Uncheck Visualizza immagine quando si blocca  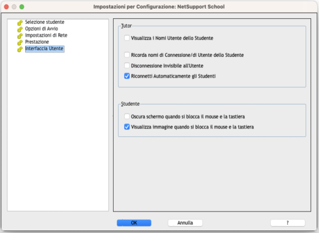pos(127,127)
